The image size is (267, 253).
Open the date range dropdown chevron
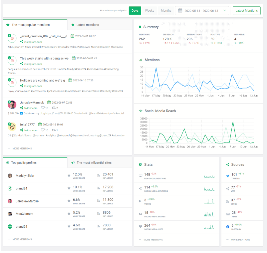pyautogui.click(x=224, y=11)
